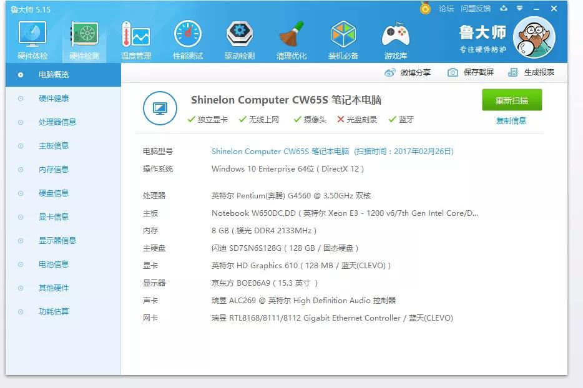583x388 pixels.
Task: Open 游戏库 game library controller icon
Action: 396,40
